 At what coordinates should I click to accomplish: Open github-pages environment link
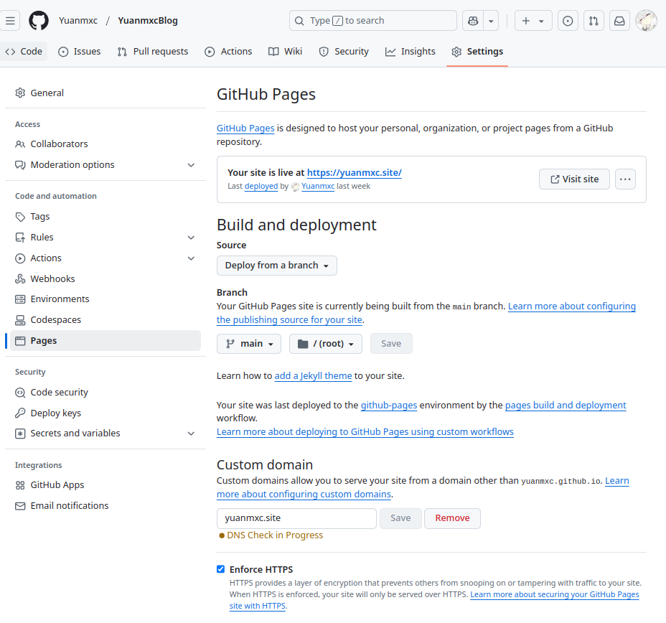(389, 405)
